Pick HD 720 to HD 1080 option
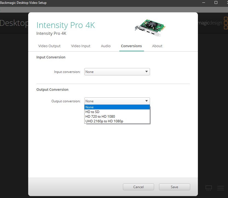 pos(117,116)
